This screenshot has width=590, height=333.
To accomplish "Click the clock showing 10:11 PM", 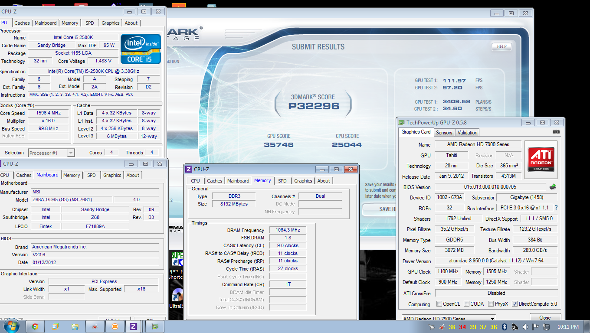I will click(x=568, y=327).
